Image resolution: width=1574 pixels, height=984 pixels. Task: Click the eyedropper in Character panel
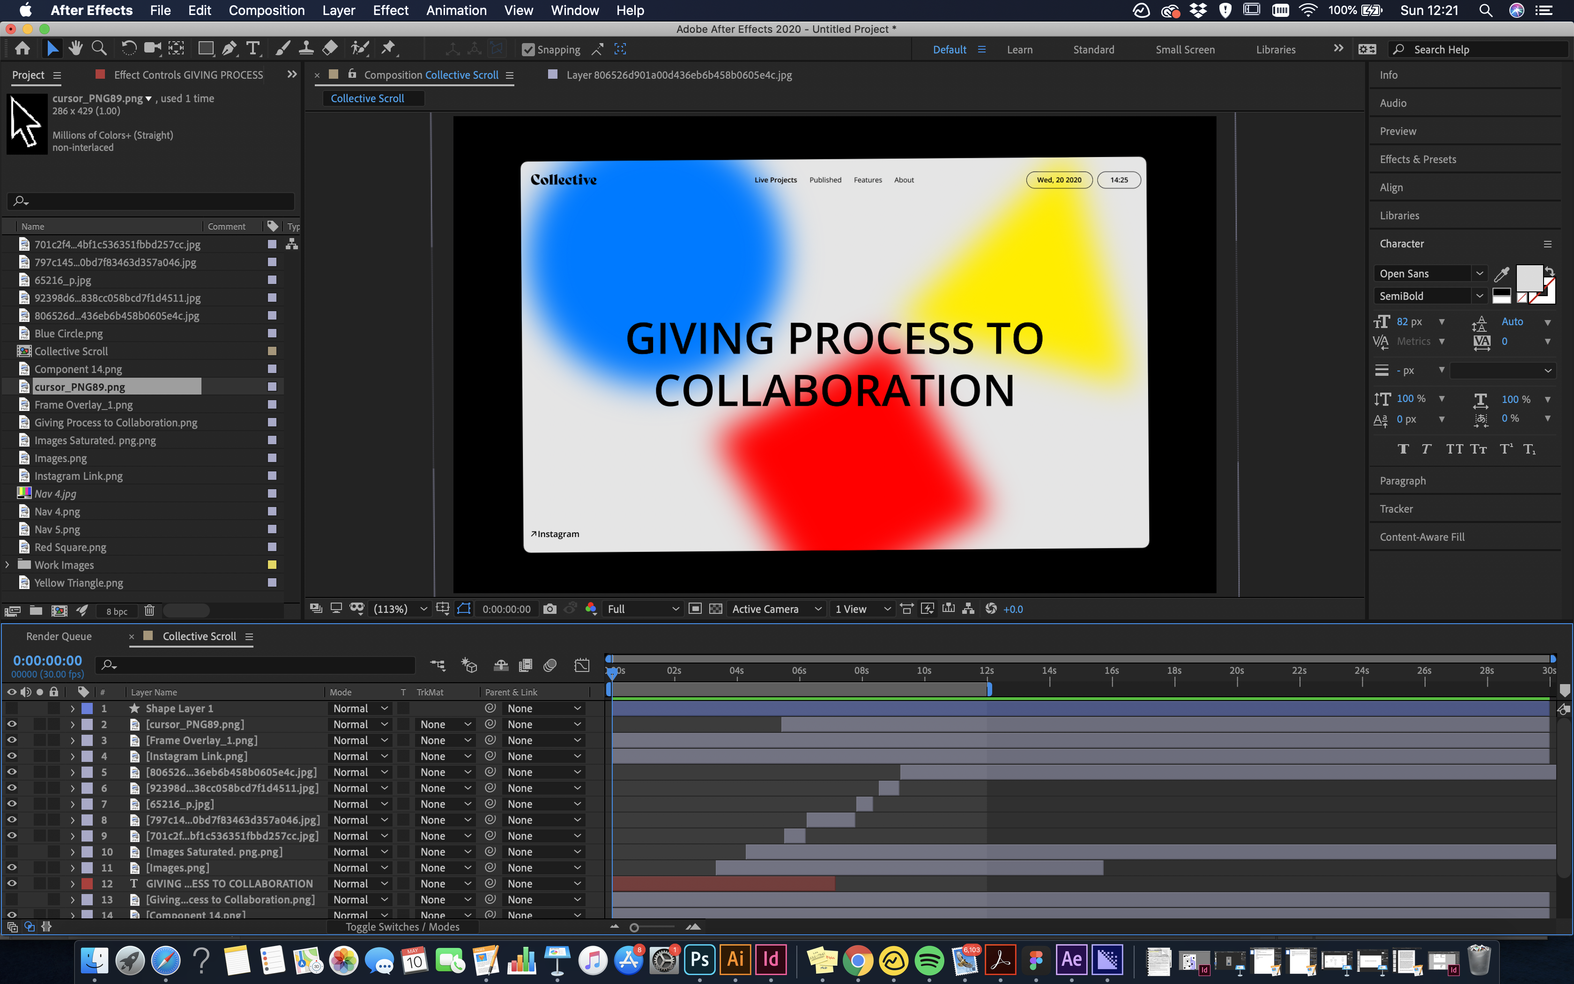coord(1501,274)
